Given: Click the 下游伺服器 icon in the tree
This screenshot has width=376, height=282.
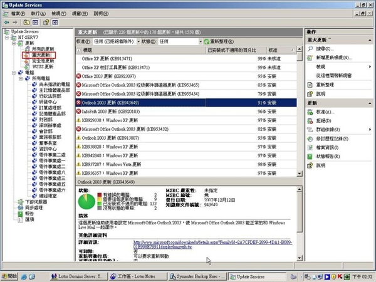Looking at the screenshot, I should tap(21, 202).
